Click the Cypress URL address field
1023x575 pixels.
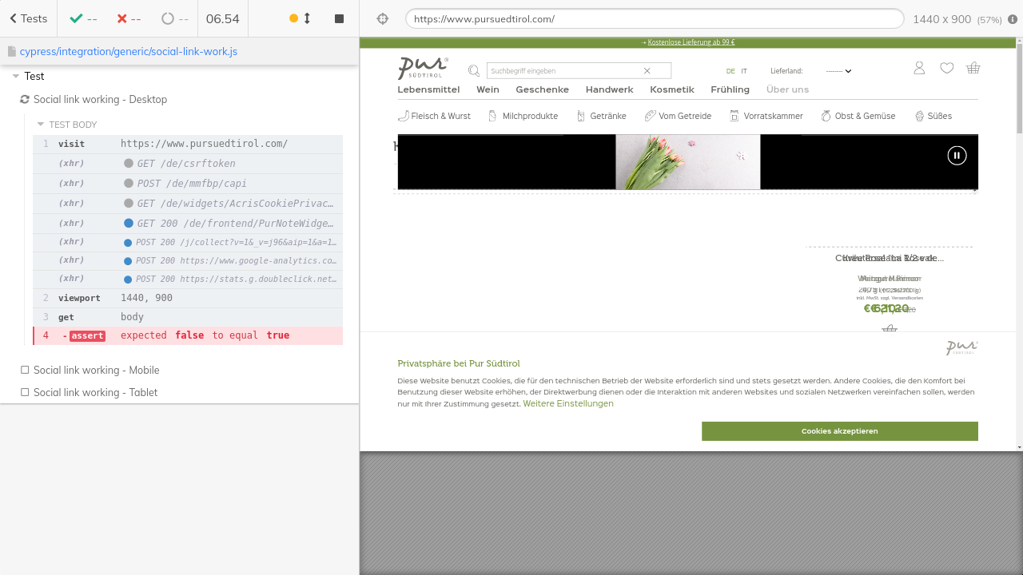pyautogui.click(x=654, y=18)
